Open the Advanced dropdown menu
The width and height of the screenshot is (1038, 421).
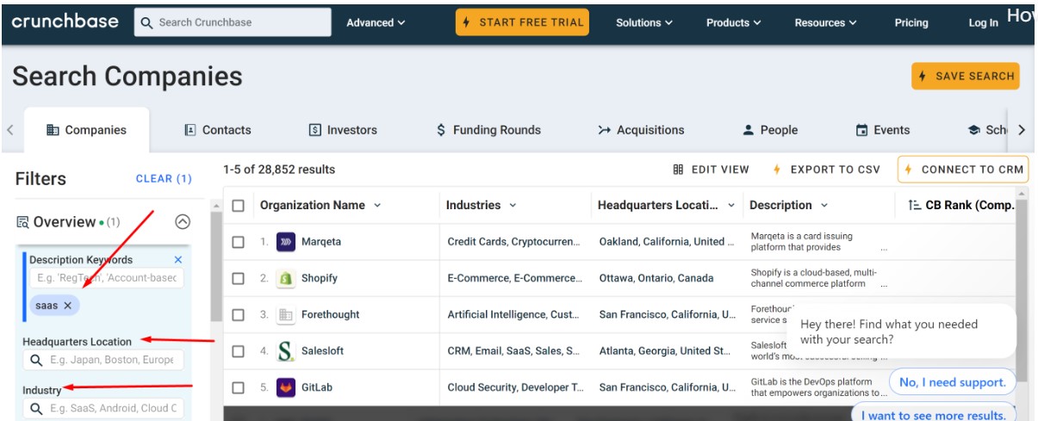click(x=376, y=23)
